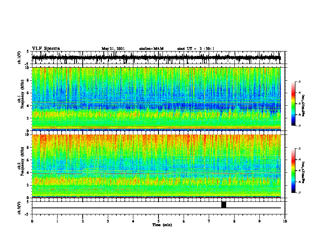Click the ch.2 frequency axis "8" tick label
Viewport: 321px width, 248px height.
pyautogui.click(x=28, y=148)
